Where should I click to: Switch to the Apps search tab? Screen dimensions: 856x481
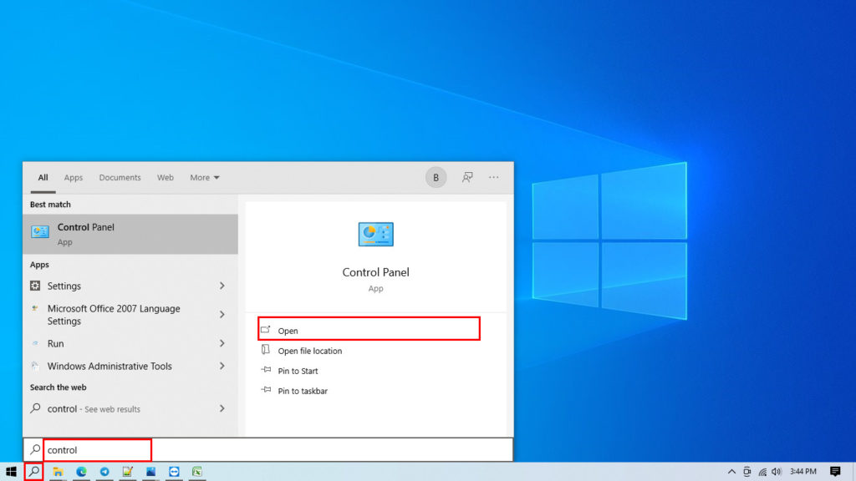(x=74, y=178)
